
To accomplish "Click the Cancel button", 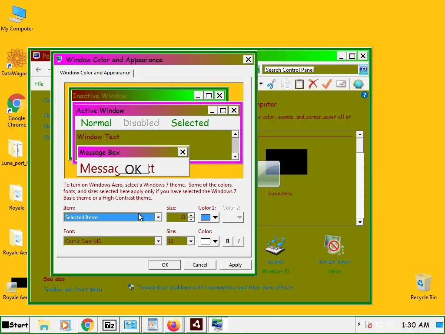I will [x=200, y=265].
